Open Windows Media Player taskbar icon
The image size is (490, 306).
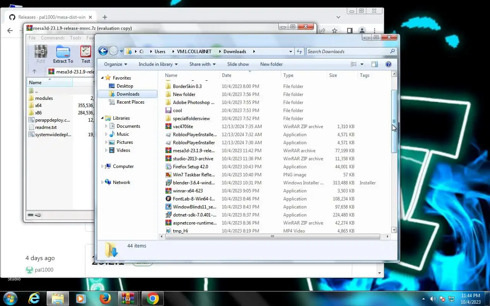82,298
